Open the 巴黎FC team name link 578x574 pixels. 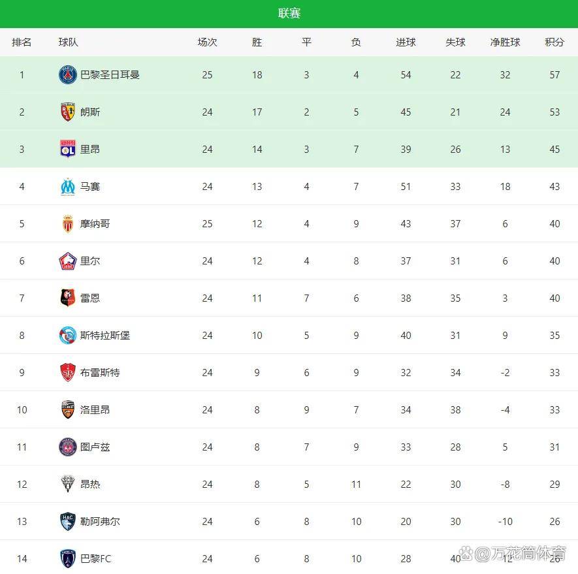tap(96, 559)
